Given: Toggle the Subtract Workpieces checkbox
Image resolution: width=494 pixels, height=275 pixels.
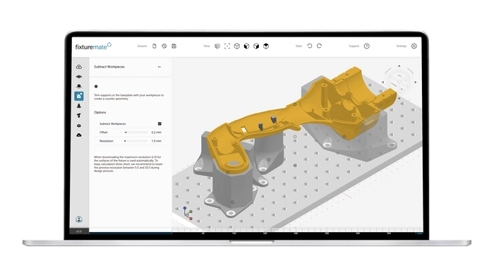Looking at the screenshot, I should click(x=159, y=123).
